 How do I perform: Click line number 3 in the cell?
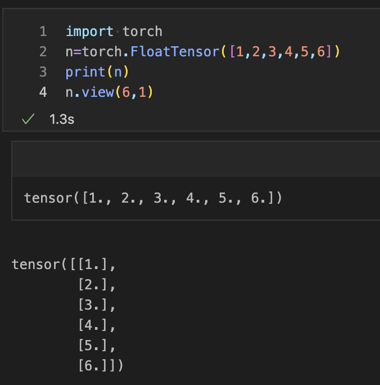click(43, 72)
